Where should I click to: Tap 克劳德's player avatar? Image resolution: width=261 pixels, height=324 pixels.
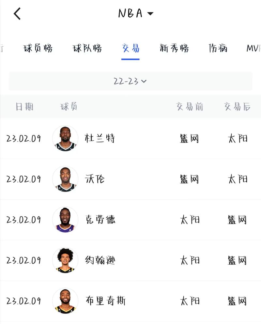[65, 220]
